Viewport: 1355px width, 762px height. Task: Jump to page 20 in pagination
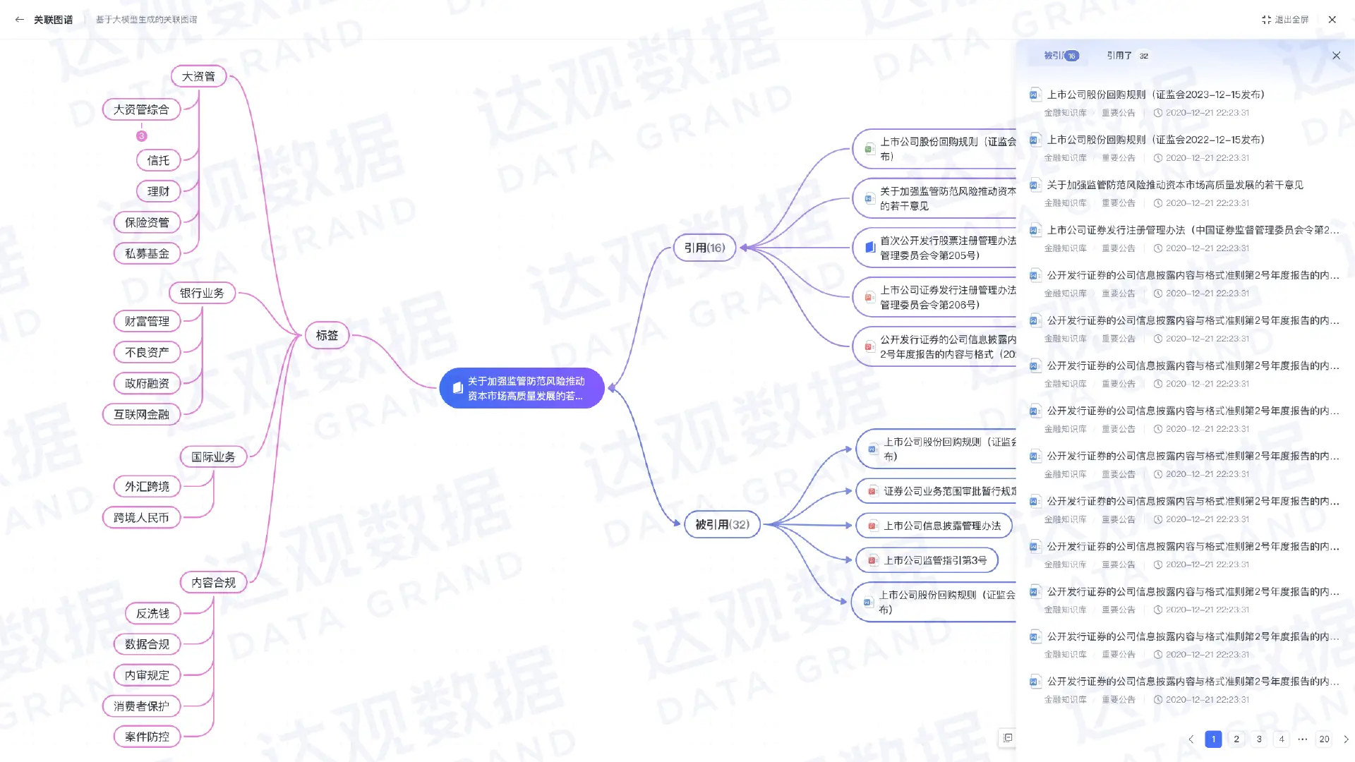click(x=1324, y=739)
